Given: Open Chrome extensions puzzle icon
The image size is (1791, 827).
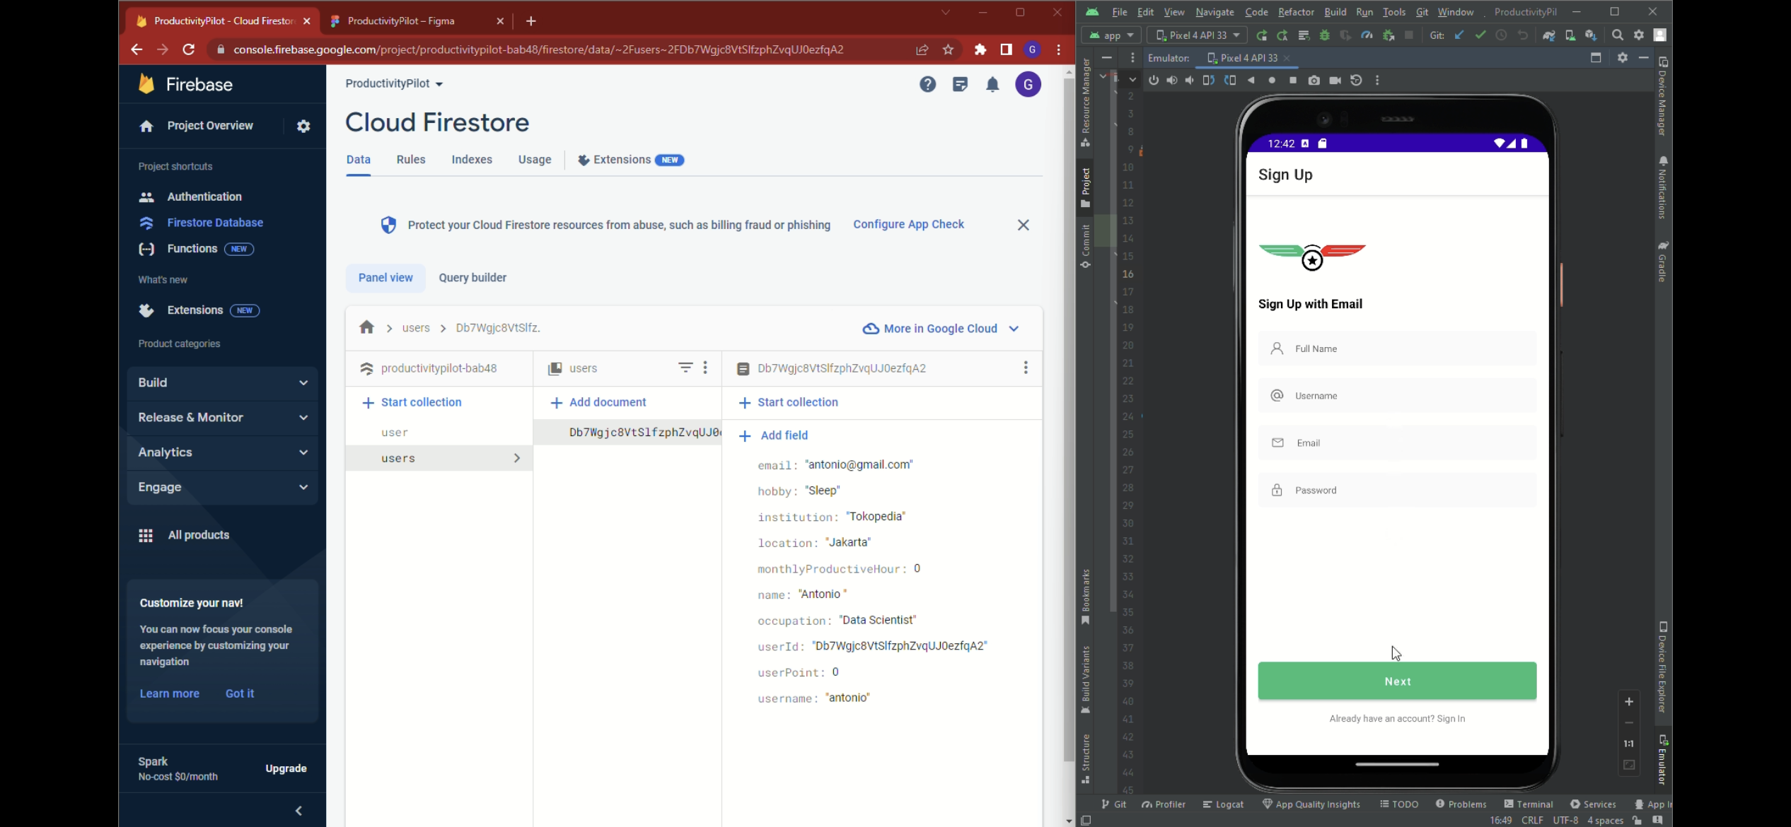Looking at the screenshot, I should pyautogui.click(x=980, y=49).
